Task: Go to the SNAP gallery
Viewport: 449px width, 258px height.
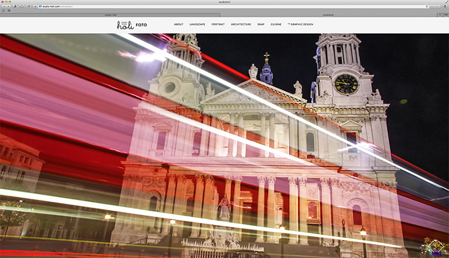Action: click(x=260, y=25)
